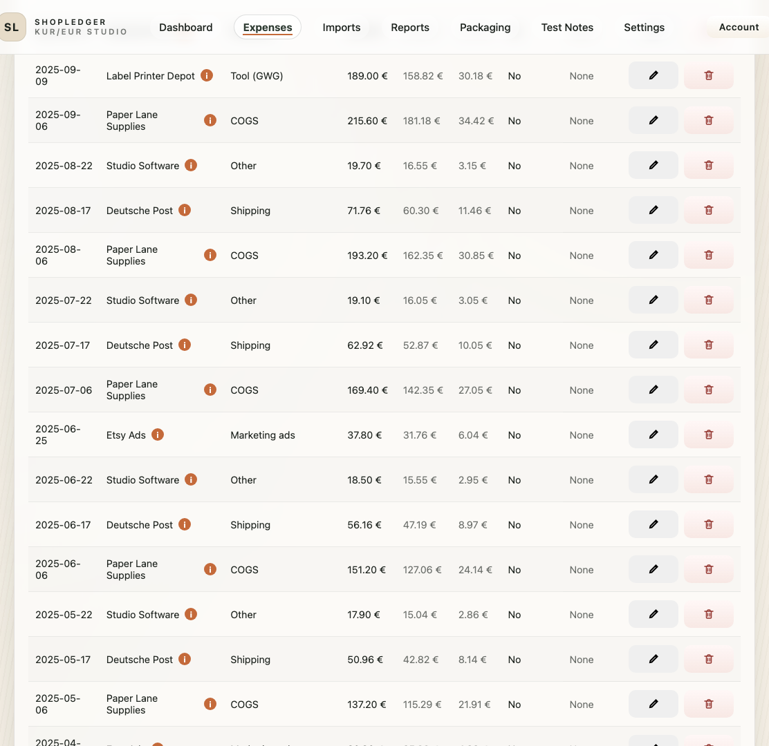Open the Packaging page

pyautogui.click(x=485, y=28)
